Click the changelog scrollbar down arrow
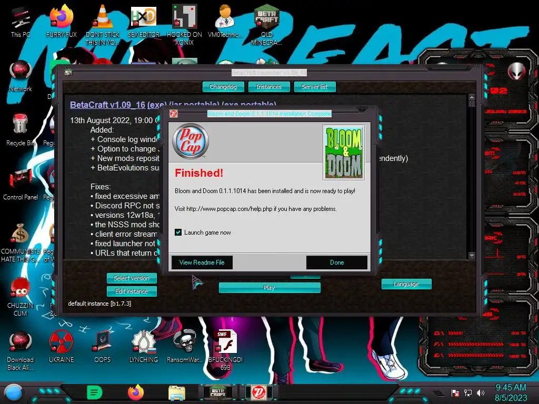The width and height of the screenshot is (539, 404). coord(472,255)
